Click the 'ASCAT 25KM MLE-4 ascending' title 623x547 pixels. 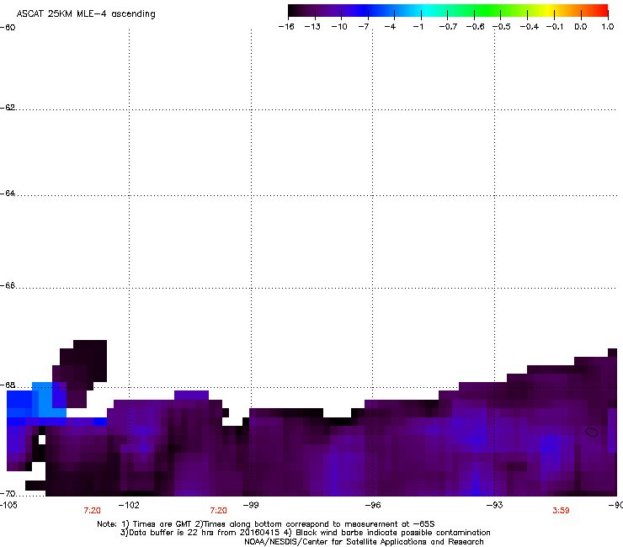[86, 14]
